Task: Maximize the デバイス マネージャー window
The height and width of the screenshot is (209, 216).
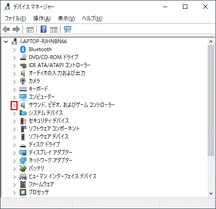Action: click(x=185, y=7)
